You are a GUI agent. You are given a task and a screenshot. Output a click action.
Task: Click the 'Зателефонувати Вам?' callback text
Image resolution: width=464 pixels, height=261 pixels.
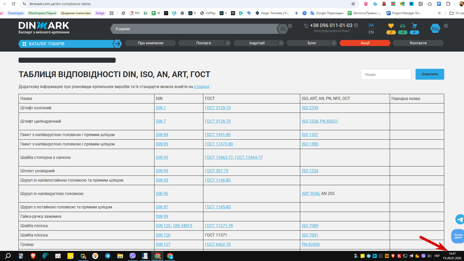(x=332, y=31)
